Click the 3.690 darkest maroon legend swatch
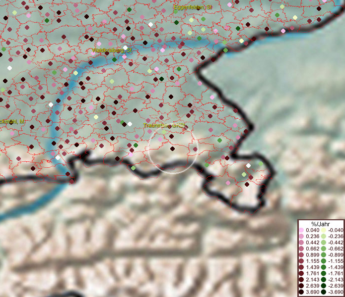 [301, 293]
